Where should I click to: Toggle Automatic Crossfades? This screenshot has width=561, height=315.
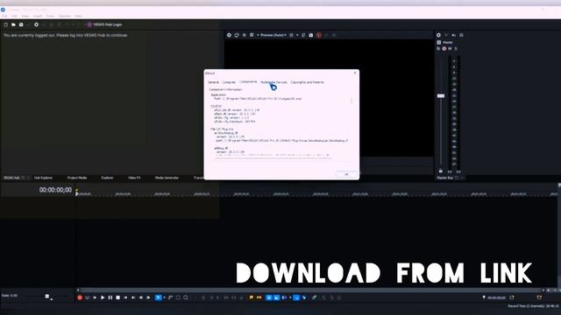[276, 297]
